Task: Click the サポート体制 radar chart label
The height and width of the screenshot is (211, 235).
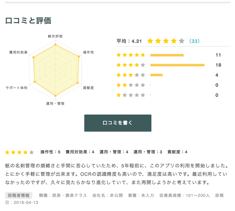Action: [x=16, y=88]
